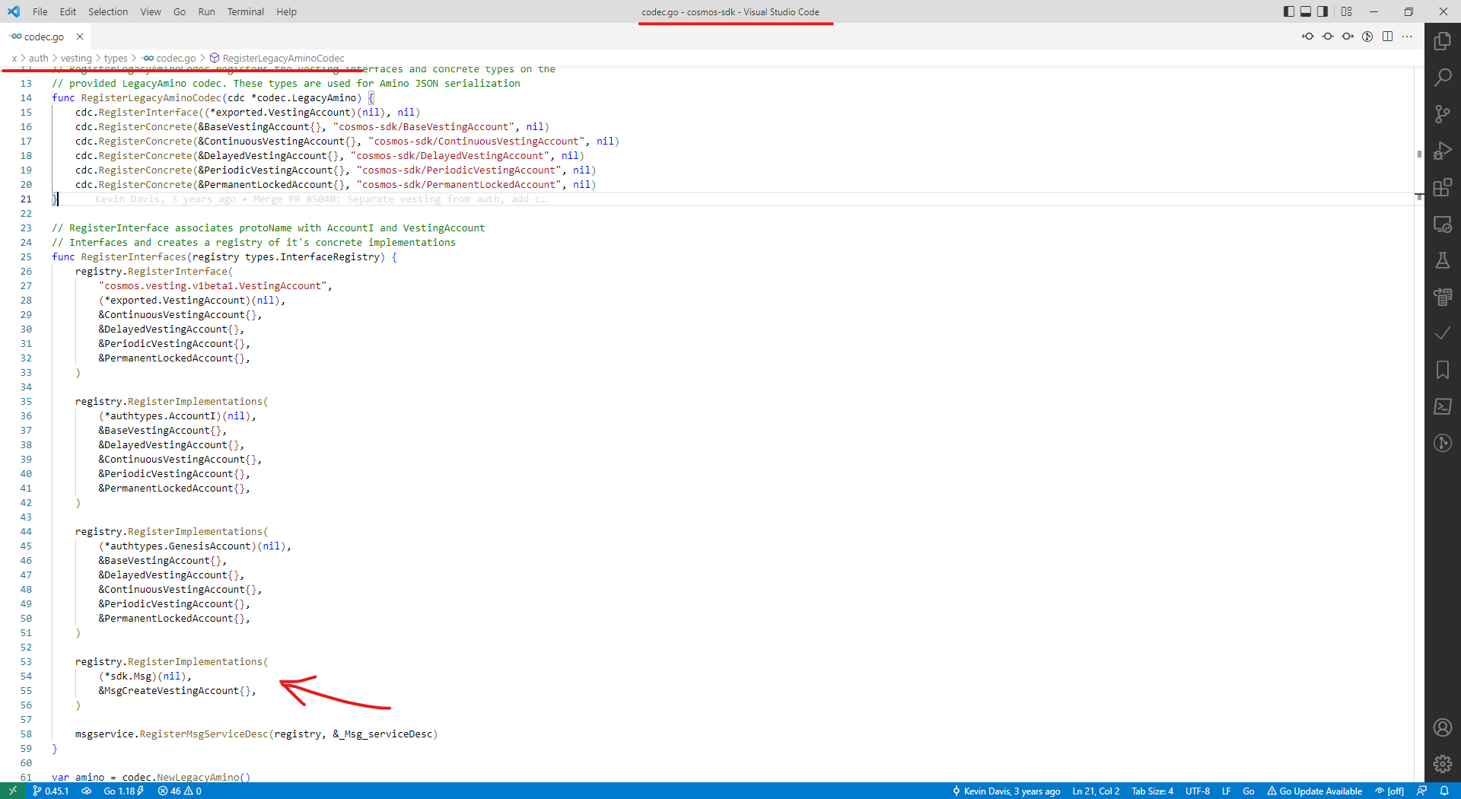Open the Remote Explorer view
Image resolution: width=1461 pixels, height=799 pixels.
point(1442,224)
